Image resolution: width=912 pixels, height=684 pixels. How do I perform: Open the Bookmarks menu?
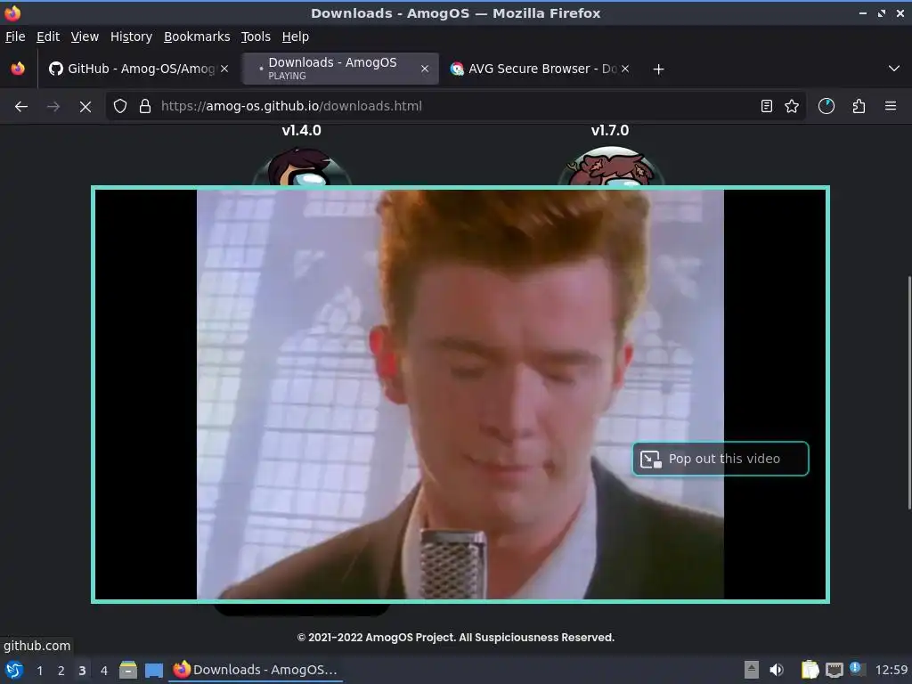(x=197, y=37)
